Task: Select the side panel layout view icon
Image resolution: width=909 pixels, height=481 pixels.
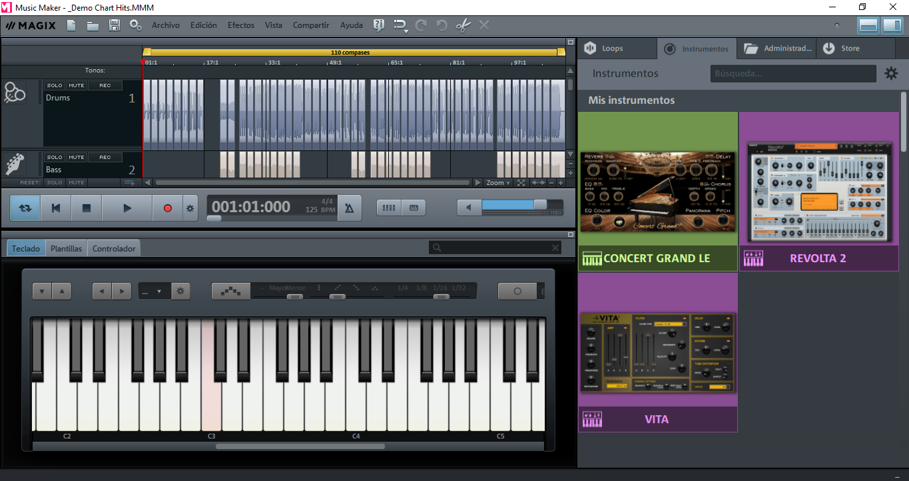Action: (x=892, y=25)
